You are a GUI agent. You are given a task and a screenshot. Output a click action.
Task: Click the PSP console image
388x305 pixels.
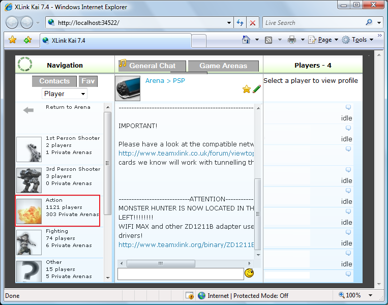point(128,88)
